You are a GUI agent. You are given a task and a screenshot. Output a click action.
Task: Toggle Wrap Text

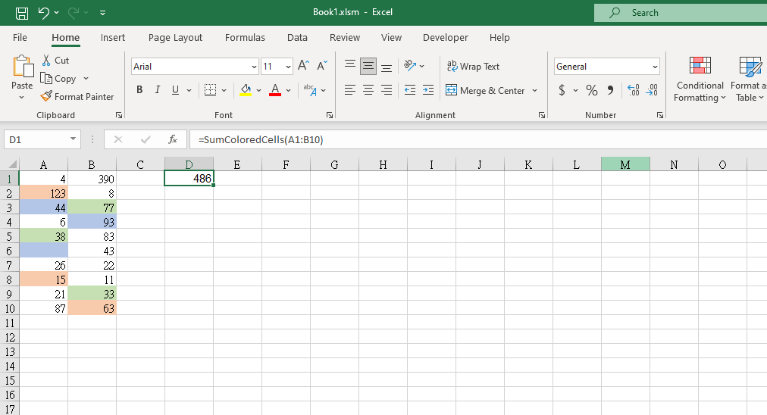click(x=473, y=67)
